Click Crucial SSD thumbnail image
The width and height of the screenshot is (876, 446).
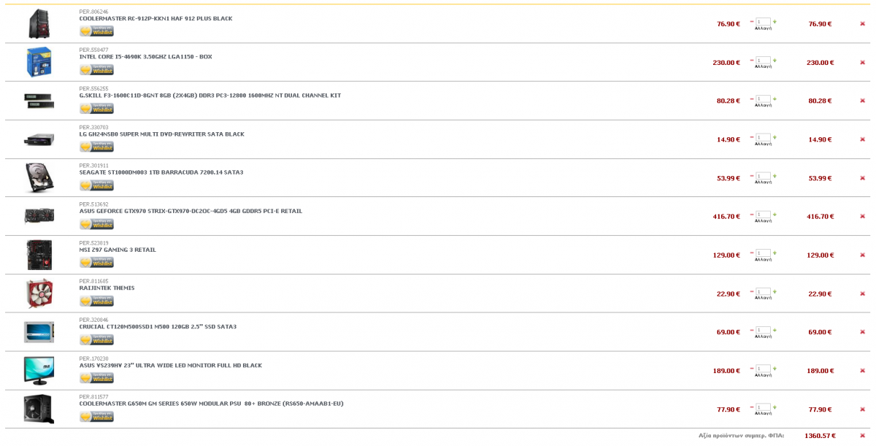coord(39,332)
